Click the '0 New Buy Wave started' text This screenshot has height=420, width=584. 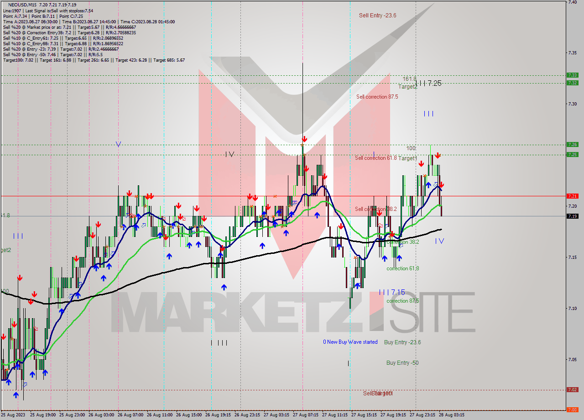350,342
